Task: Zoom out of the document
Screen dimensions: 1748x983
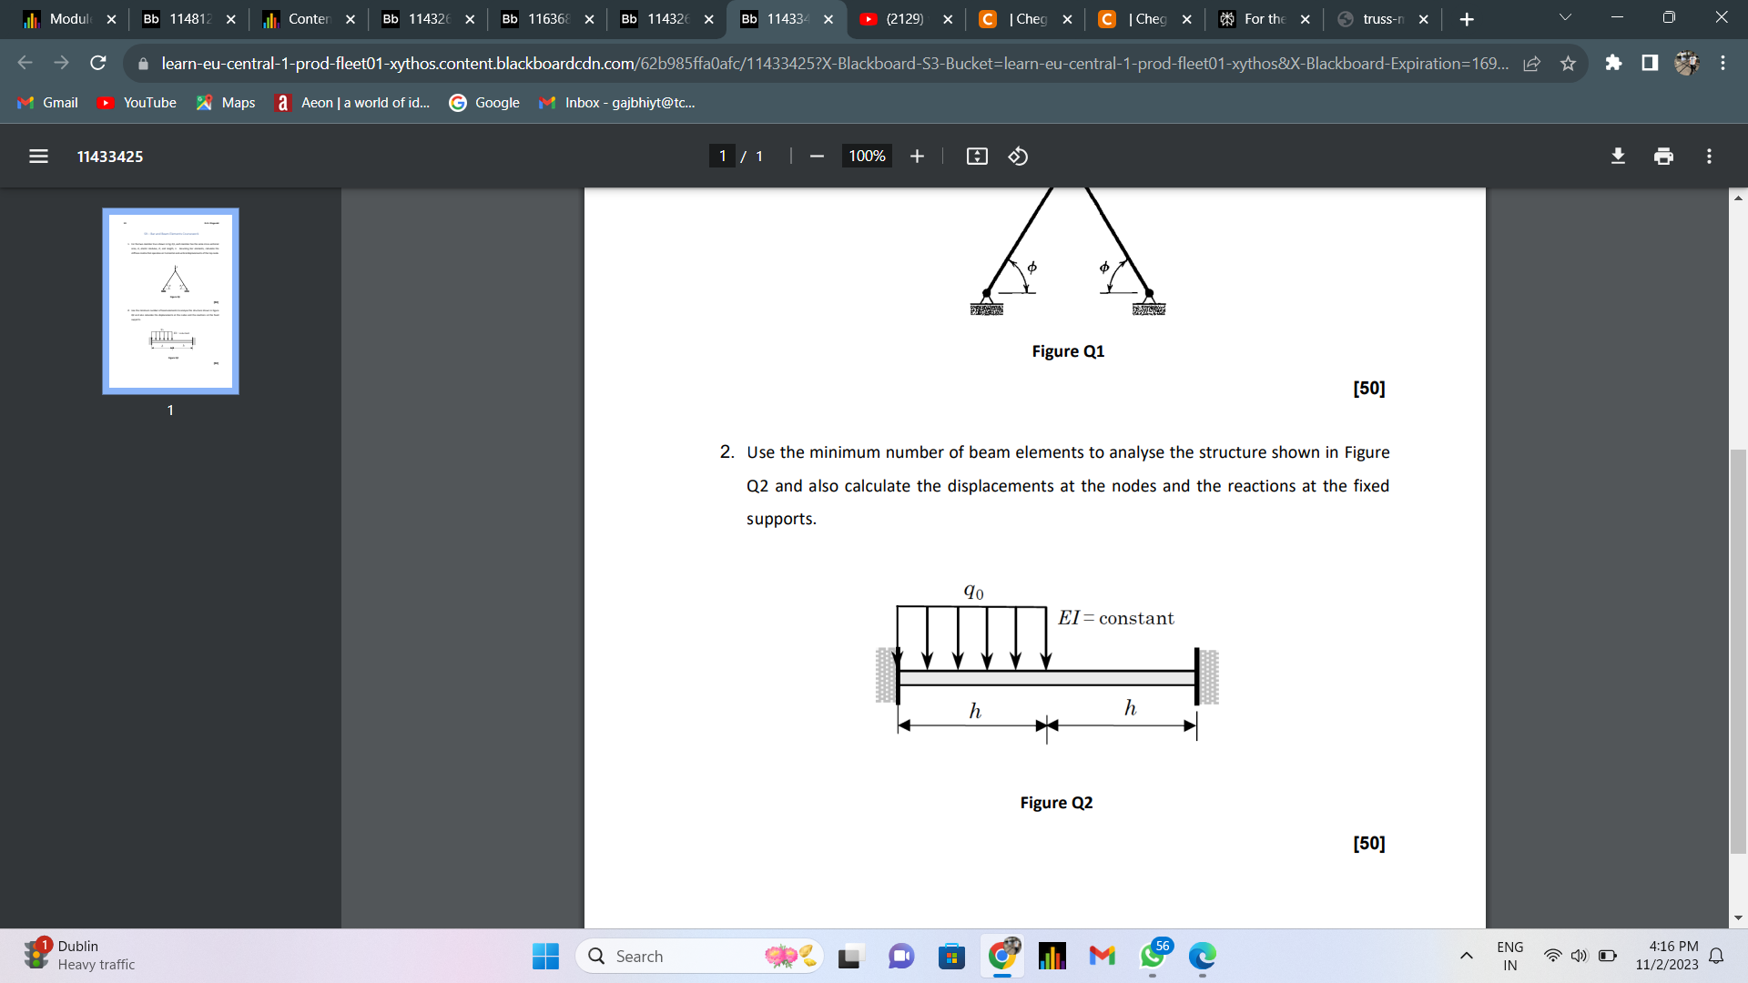Action: pyautogui.click(x=817, y=156)
